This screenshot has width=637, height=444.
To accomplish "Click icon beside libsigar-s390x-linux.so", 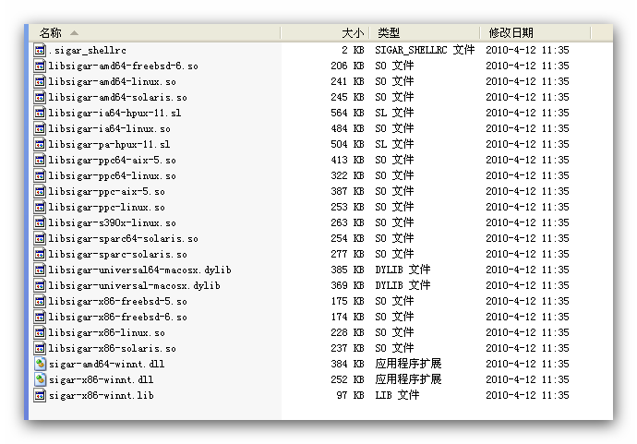I will pos(40,222).
